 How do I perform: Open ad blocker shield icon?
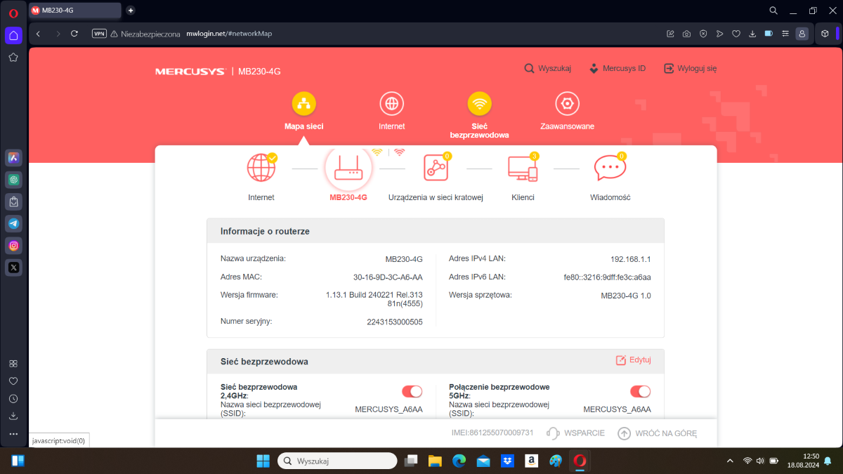703,34
